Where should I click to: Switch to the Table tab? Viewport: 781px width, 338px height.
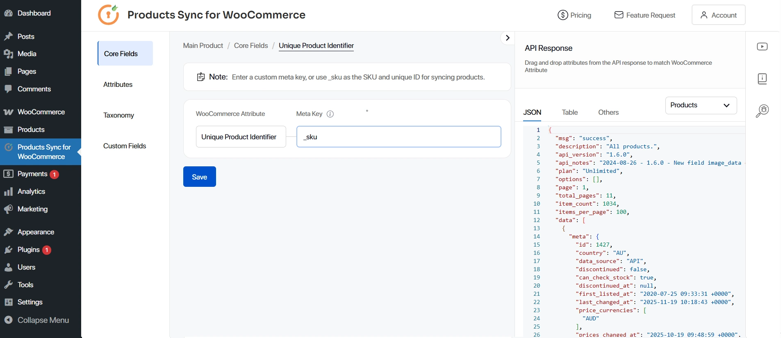tap(569, 112)
